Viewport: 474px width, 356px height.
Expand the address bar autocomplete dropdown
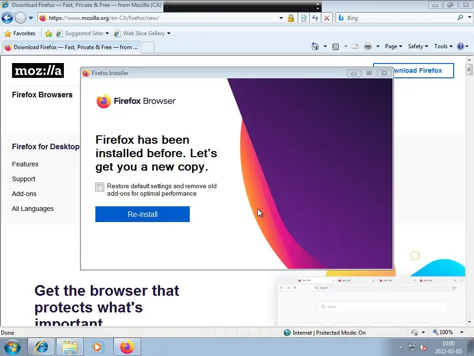coord(281,18)
